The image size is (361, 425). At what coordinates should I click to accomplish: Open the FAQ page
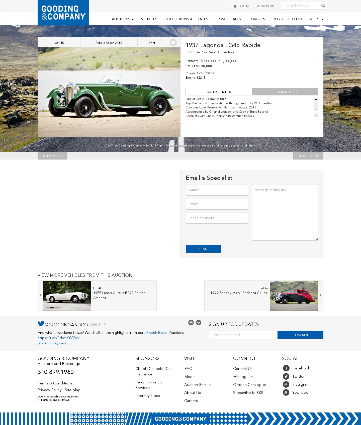189,369
